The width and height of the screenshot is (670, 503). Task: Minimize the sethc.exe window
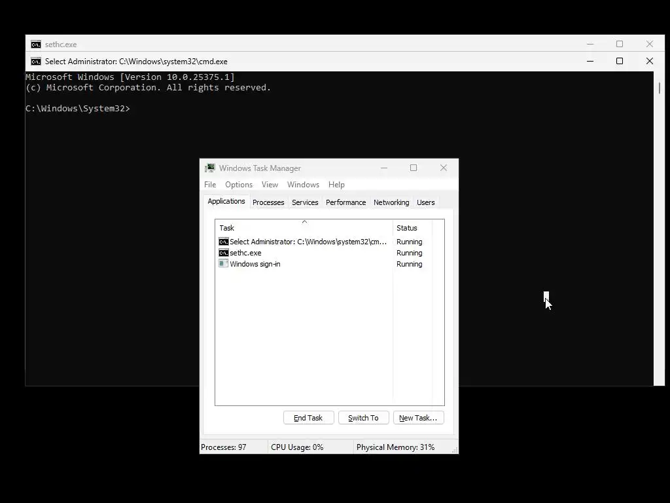(590, 44)
